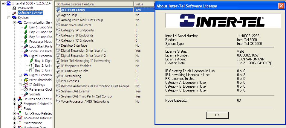
Task: Select the Passwords tree item
Action: coord(25,8)
